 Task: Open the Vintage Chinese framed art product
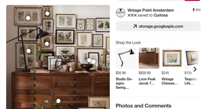(x=172, y=58)
